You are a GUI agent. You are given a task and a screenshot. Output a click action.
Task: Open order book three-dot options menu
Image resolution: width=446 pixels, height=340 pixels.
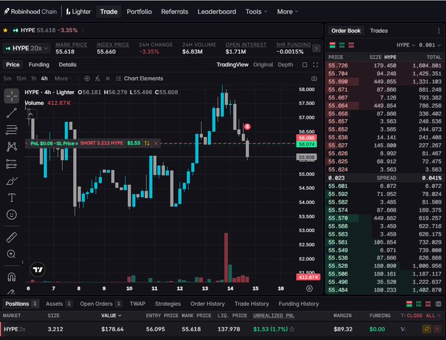(x=438, y=31)
